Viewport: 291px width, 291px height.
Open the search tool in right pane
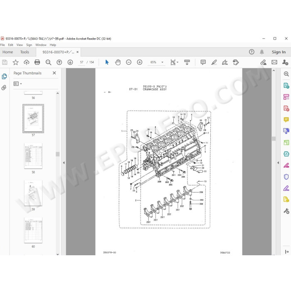tap(286, 74)
